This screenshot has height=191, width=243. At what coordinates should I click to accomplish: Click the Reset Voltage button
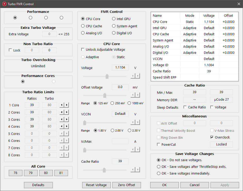click(x=96, y=185)
